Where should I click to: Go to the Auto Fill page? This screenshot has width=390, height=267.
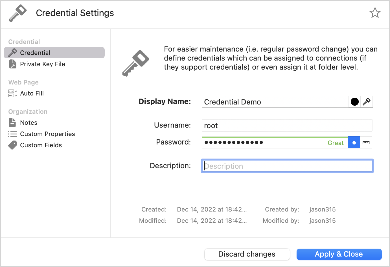[32, 93]
